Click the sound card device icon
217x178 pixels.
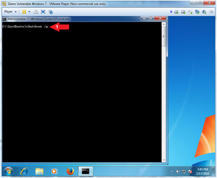[204, 12]
